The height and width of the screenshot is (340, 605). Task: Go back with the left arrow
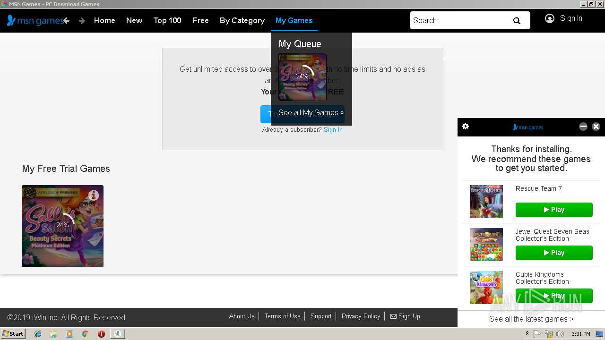click(67, 20)
